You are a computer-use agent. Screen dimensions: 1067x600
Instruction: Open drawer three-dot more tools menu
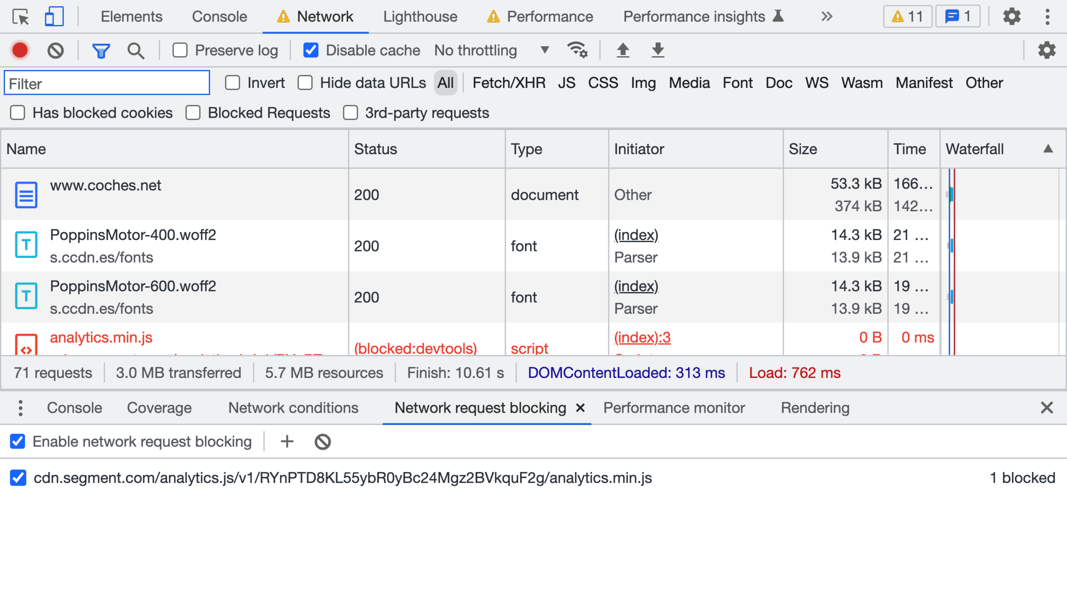(x=20, y=408)
